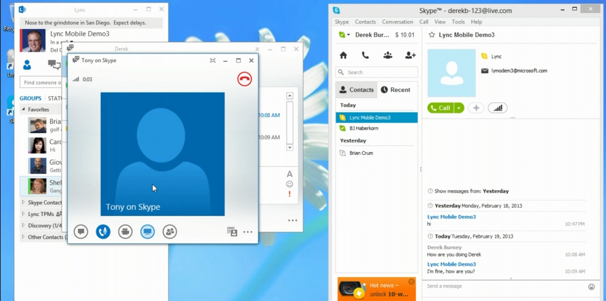Create a group with the Skype group icon
The width and height of the screenshot is (606, 301).
point(388,55)
